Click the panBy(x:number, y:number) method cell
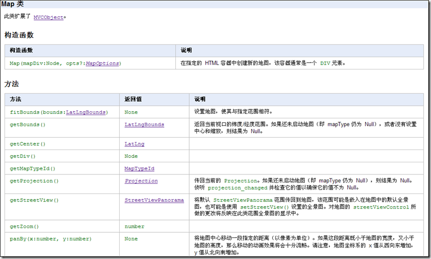Image resolution: width=431 pixels, height=259 pixels. pyautogui.click(x=62, y=244)
